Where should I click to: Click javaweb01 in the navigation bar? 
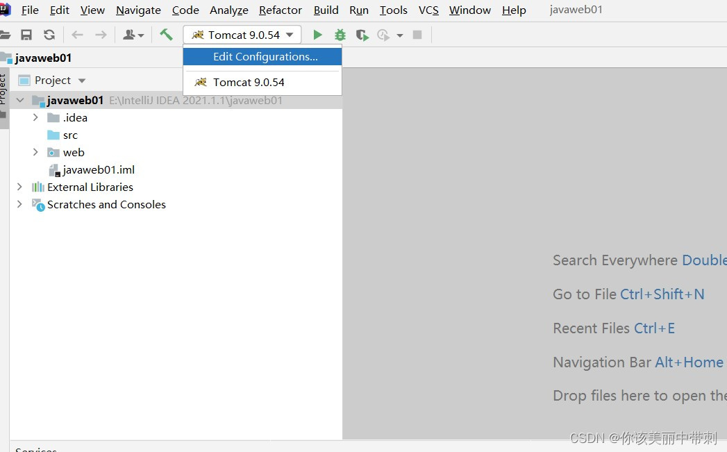click(42, 58)
